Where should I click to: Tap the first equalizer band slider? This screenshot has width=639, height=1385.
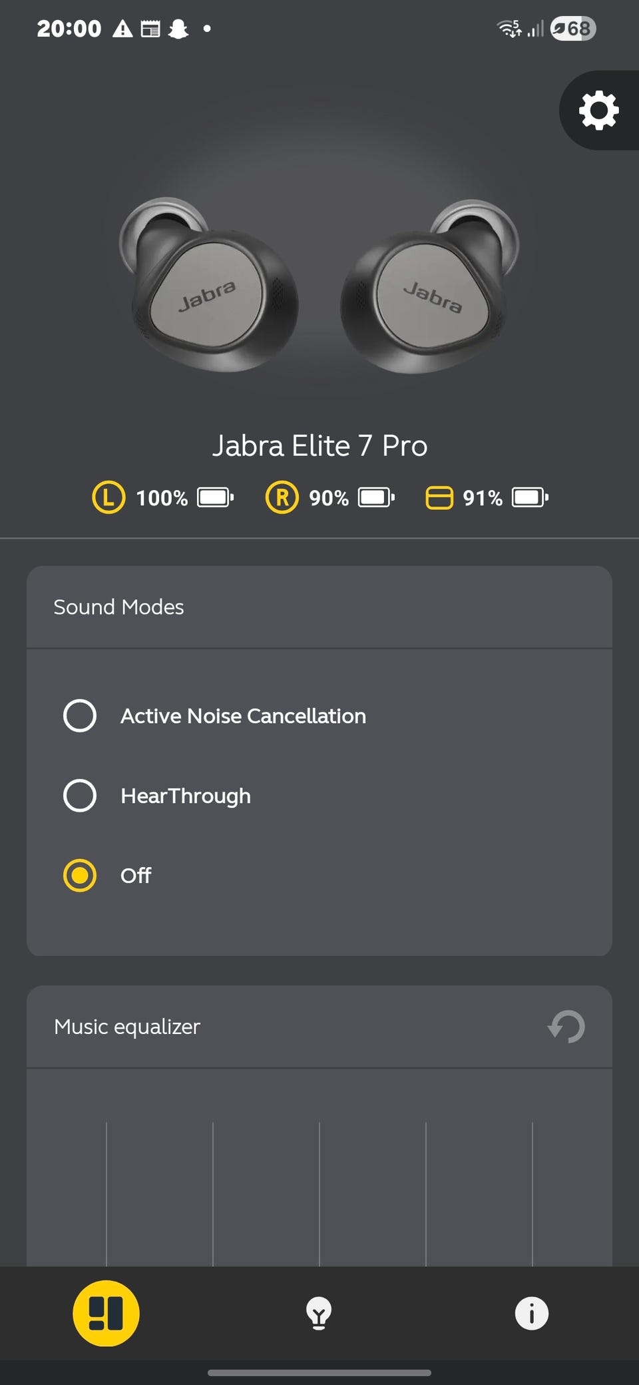coord(106,1194)
